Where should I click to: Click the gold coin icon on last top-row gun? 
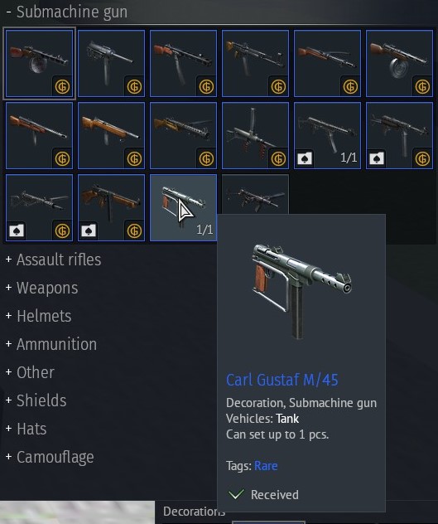[422, 86]
